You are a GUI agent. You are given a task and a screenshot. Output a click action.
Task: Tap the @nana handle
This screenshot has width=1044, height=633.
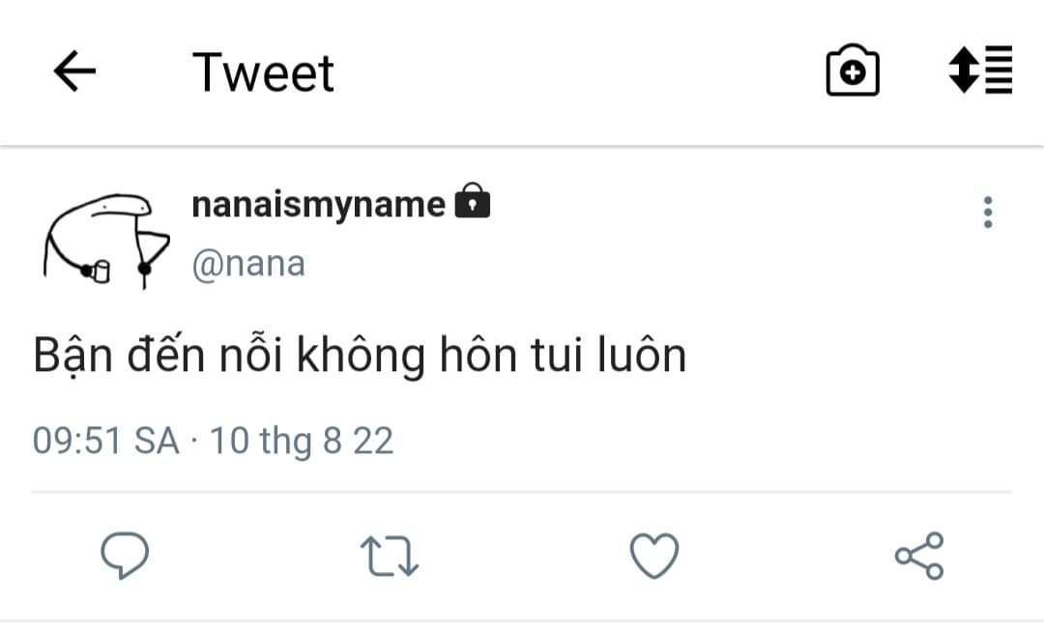click(248, 264)
